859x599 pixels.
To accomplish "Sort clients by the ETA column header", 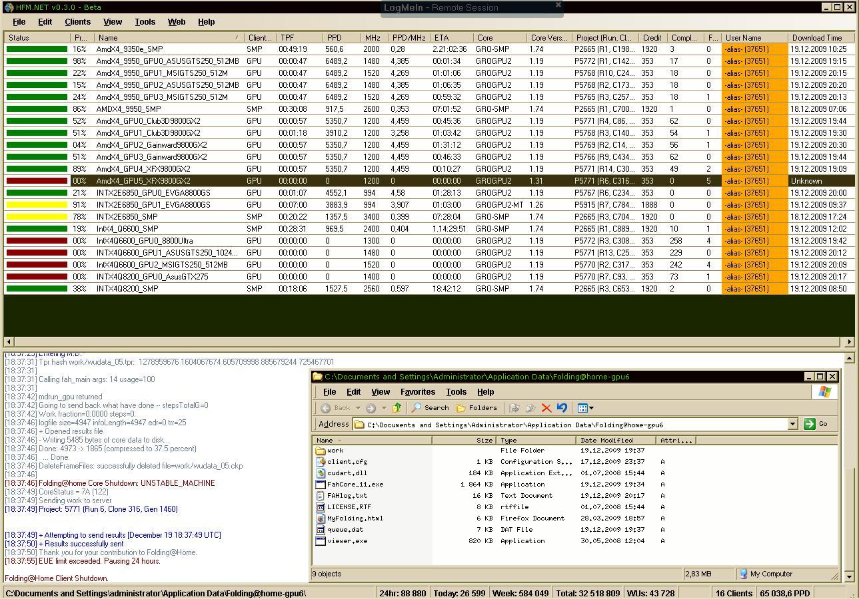I will tap(452, 38).
